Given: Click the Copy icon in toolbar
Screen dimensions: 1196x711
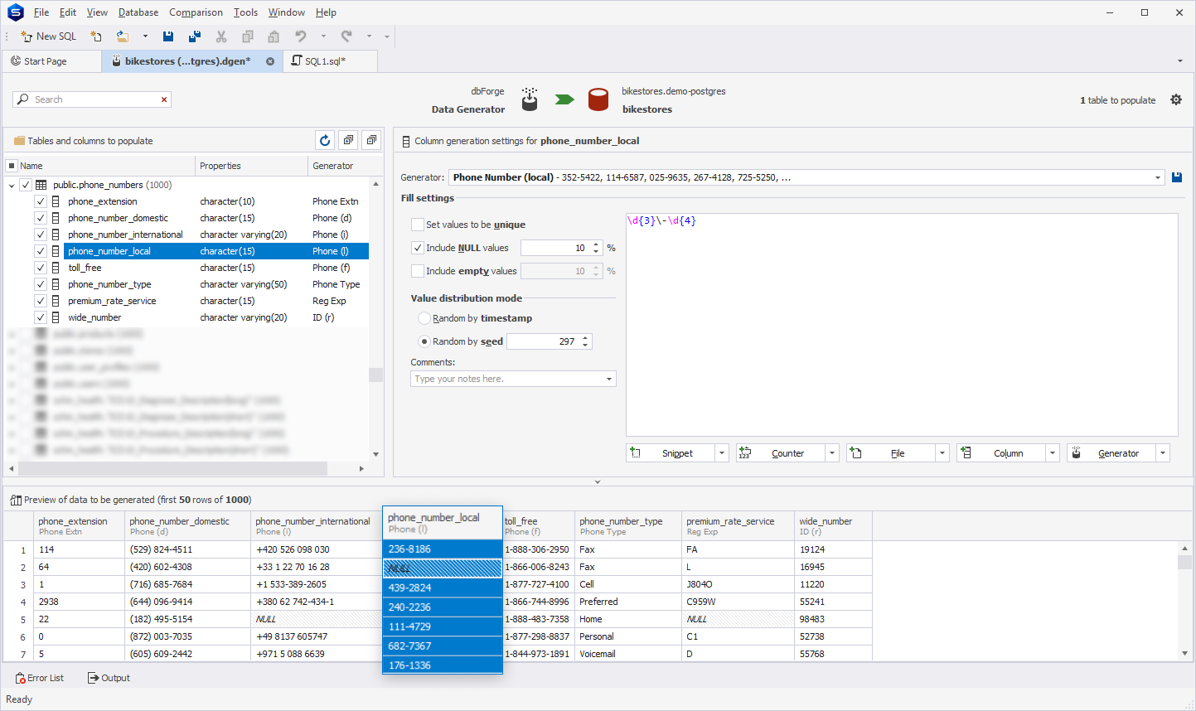Looking at the screenshot, I should click(247, 36).
